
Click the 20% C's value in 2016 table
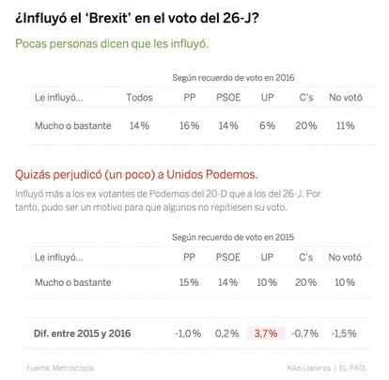[x=306, y=126]
